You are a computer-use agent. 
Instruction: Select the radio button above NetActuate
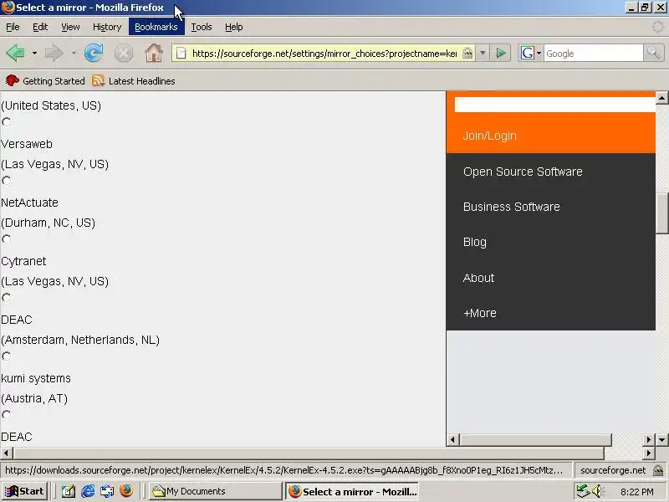6,181
